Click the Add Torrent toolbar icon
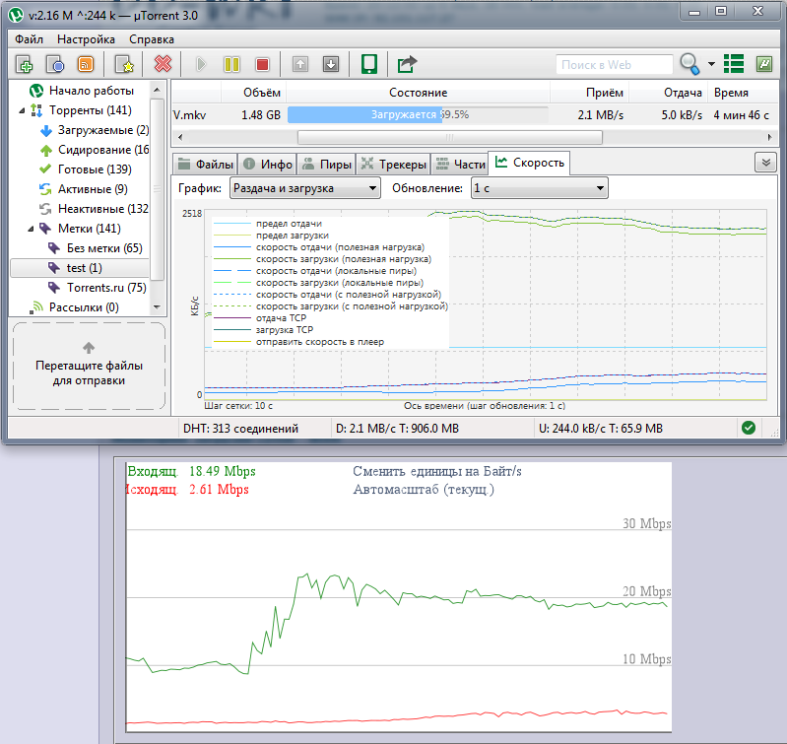Screen dimensions: 787x744 coord(24,64)
